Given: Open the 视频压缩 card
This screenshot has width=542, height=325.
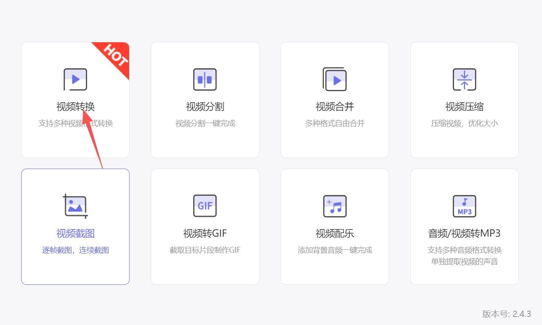Looking at the screenshot, I should click(x=464, y=99).
